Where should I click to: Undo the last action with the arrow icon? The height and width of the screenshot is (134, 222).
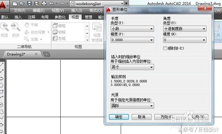[51, 3]
